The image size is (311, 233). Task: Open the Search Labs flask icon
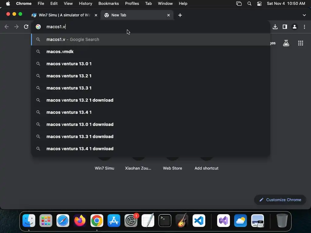coord(286,43)
